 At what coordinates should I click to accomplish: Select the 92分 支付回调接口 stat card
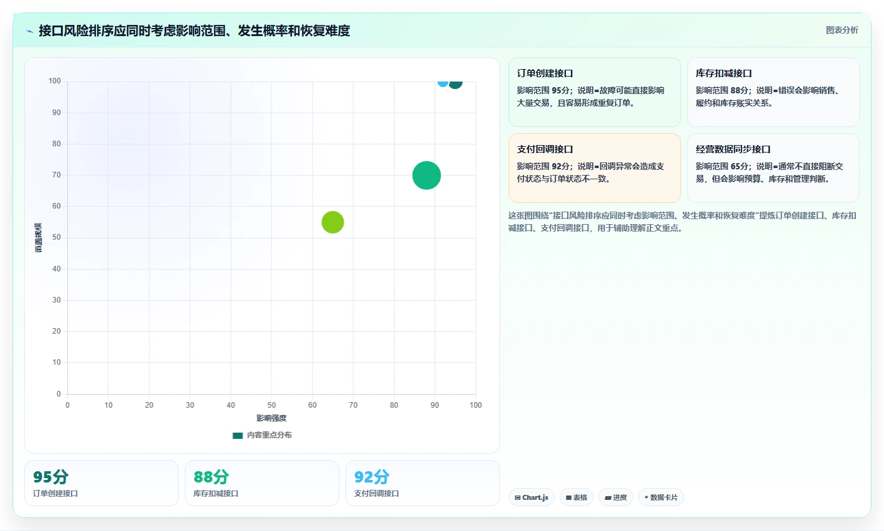(423, 483)
